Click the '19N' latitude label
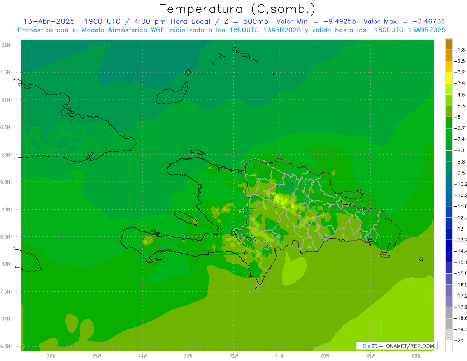Screen dimensions: 467x361 click(6, 209)
